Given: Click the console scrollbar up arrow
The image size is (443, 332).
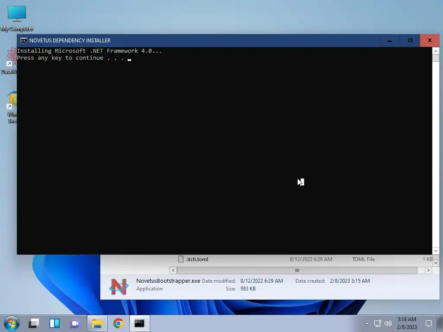Looking at the screenshot, I should coord(436,51).
